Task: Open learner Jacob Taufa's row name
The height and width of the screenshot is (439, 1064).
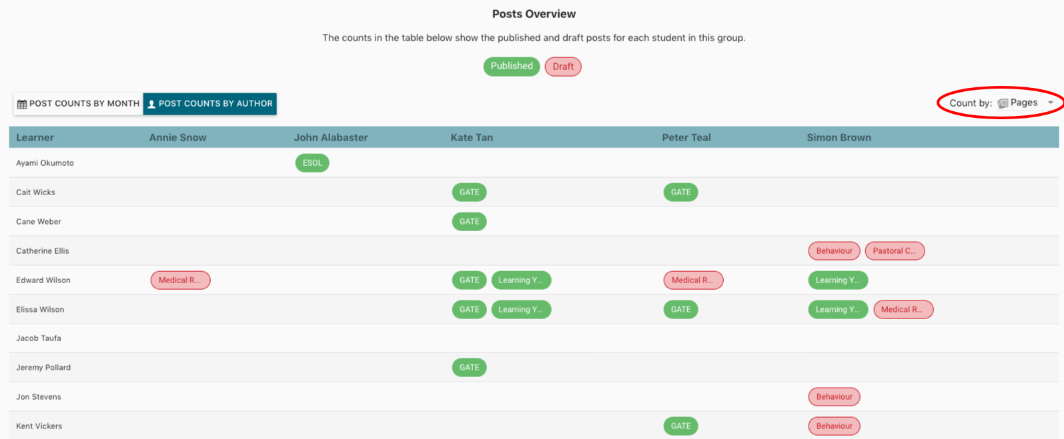Action: pos(39,338)
